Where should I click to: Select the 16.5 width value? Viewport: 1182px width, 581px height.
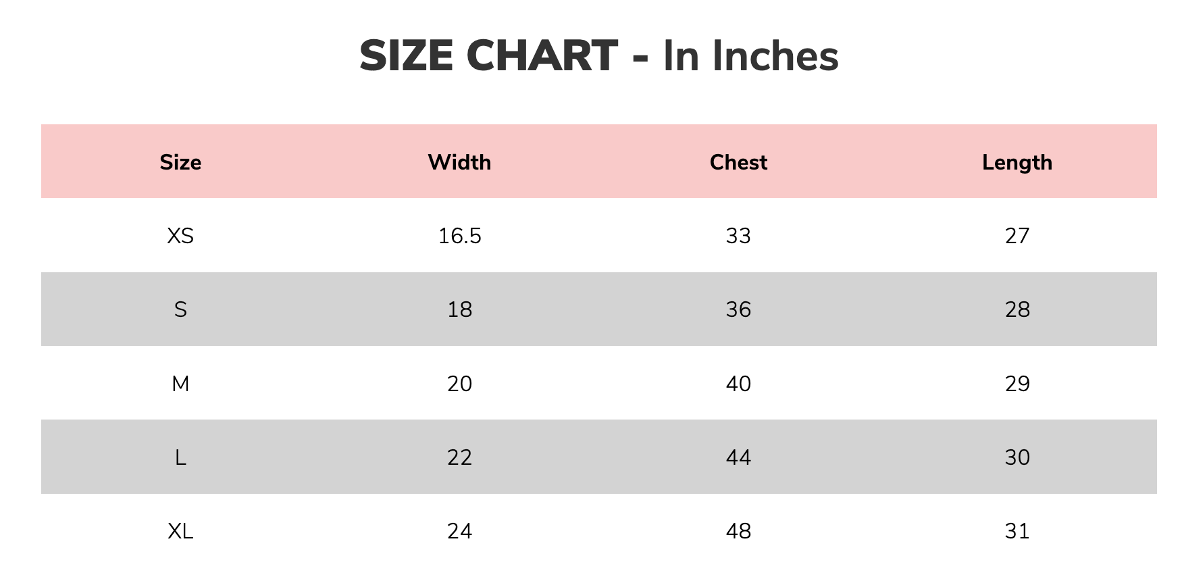coord(459,236)
